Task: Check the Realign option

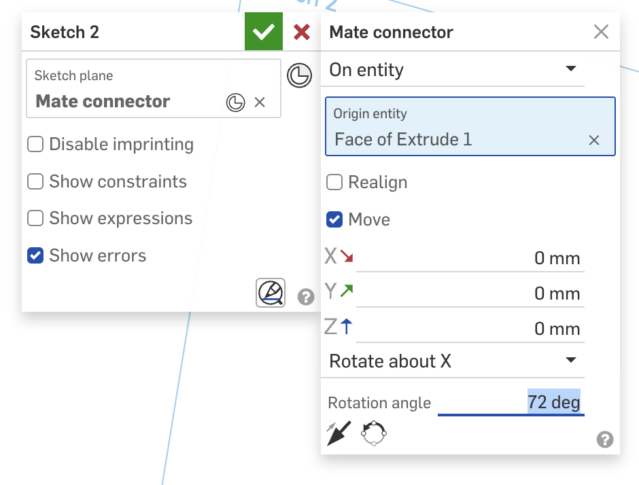Action: tap(334, 183)
